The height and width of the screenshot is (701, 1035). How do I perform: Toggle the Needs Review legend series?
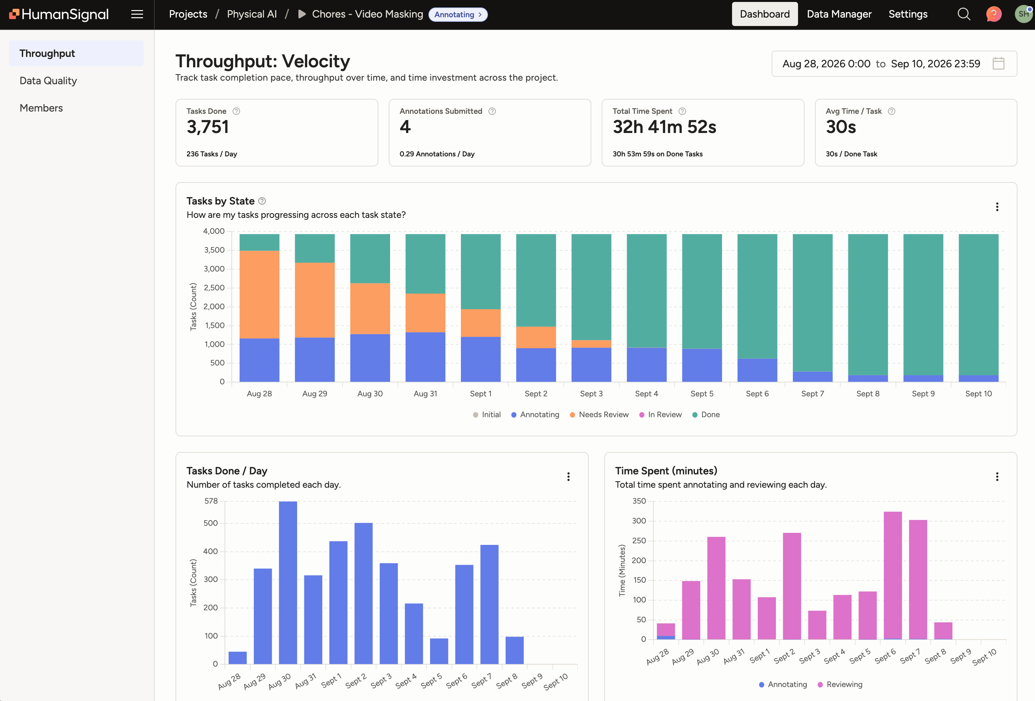599,415
